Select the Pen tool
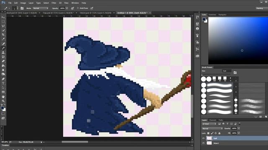 pyautogui.click(x=3, y=79)
